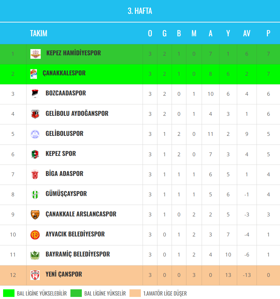This screenshot has width=280, height=299.
Task: Click the Çanakkalespor club crest
Action: tap(33, 74)
